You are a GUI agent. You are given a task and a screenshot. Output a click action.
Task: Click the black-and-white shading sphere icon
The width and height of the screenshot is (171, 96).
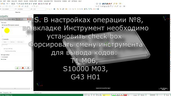pos(63,9)
